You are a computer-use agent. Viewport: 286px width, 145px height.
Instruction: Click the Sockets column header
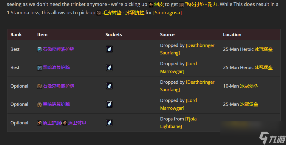click(x=114, y=35)
